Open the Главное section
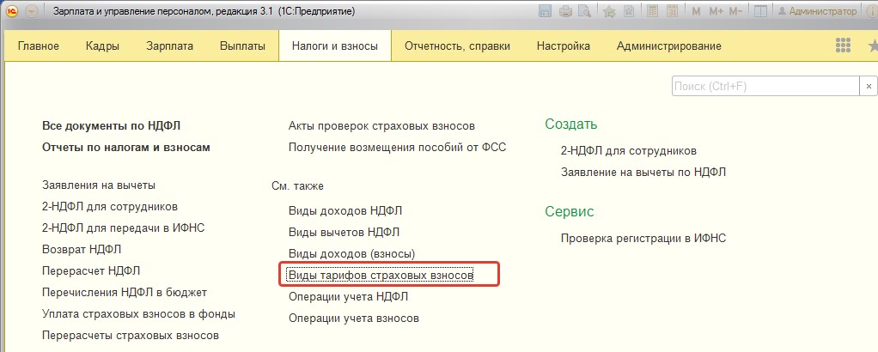This screenshot has height=352, width=878. coord(39,46)
